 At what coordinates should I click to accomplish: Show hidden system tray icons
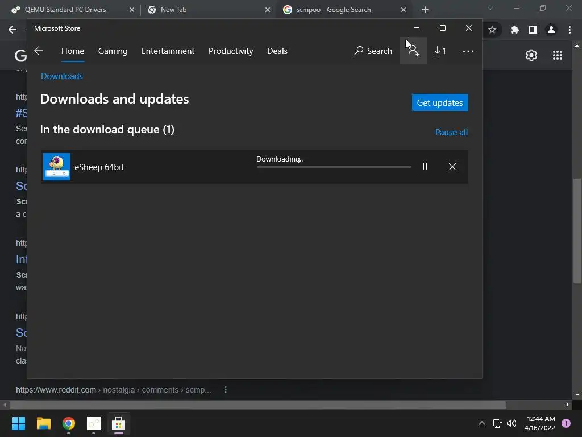(482, 423)
